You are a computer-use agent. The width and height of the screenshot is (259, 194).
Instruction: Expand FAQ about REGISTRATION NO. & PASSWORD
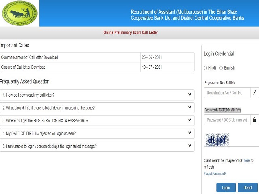97,120
